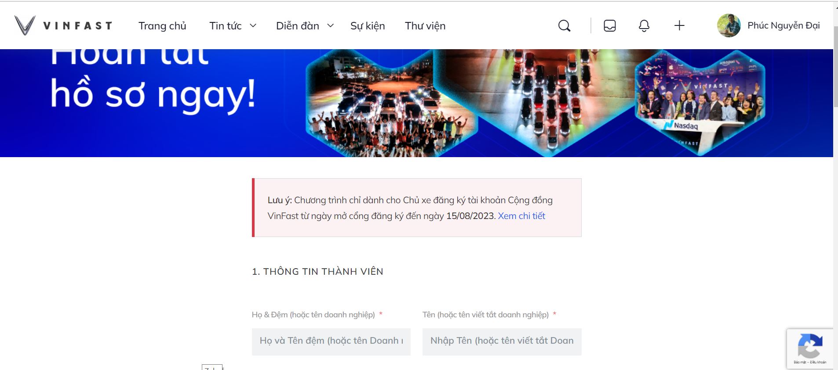Click the plus create-post icon
The width and height of the screenshot is (838, 370).
[x=679, y=26]
